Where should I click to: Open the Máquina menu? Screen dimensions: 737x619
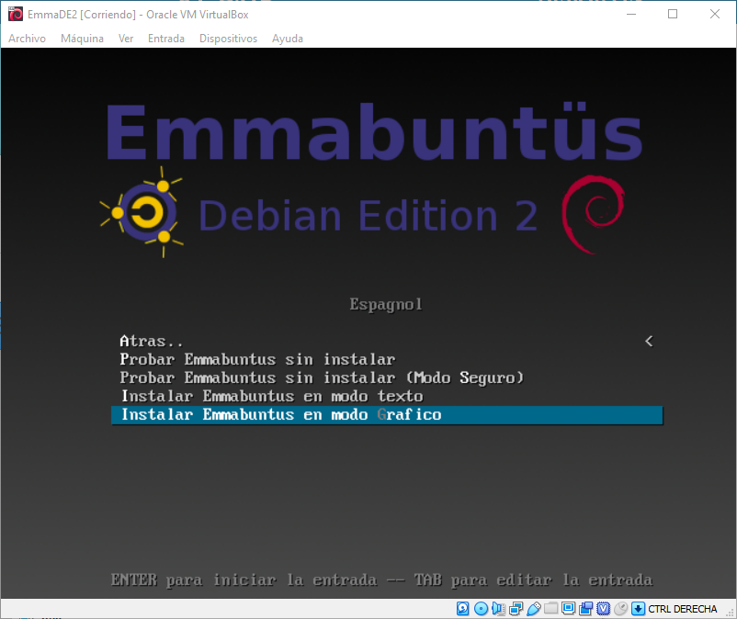82,39
